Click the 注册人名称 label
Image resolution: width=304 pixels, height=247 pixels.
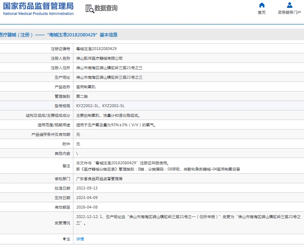click(x=61, y=58)
